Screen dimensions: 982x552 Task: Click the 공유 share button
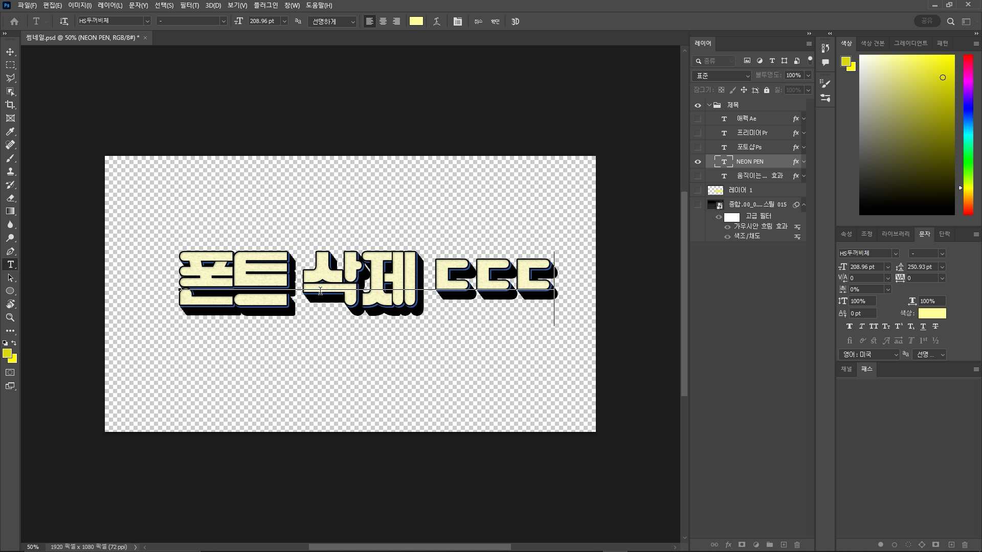coord(927,21)
